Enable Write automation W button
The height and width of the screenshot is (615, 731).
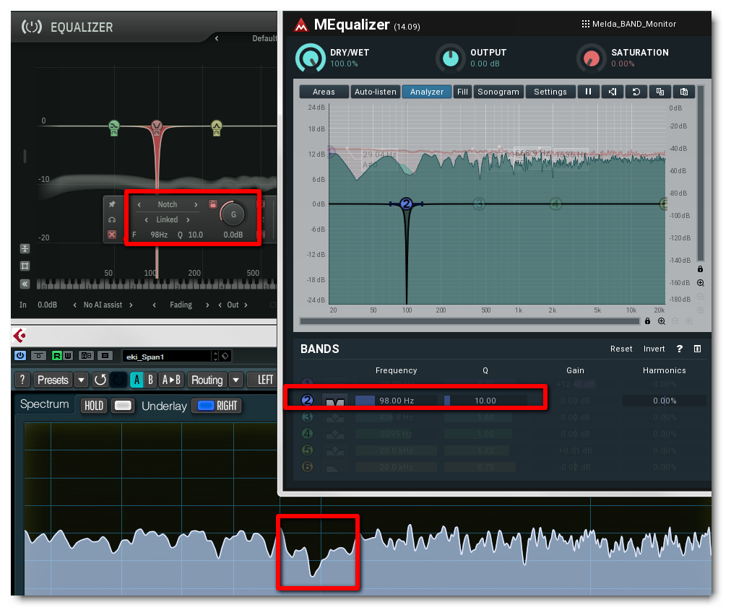click(68, 356)
